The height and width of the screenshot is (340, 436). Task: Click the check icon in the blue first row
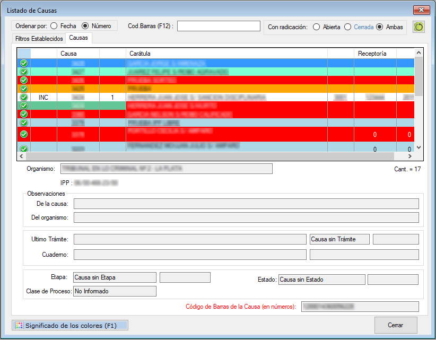pos(24,63)
